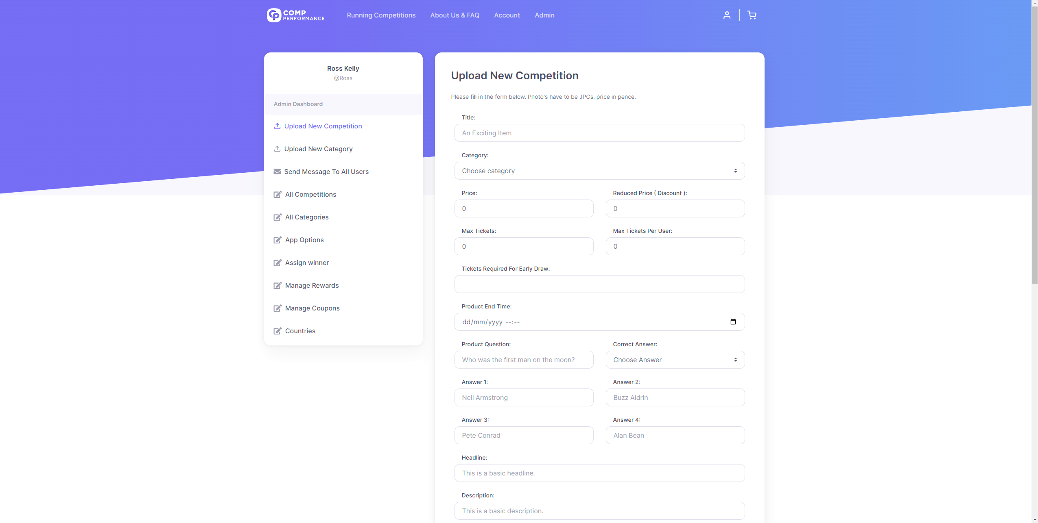Open the user profile icon in header

[727, 15]
